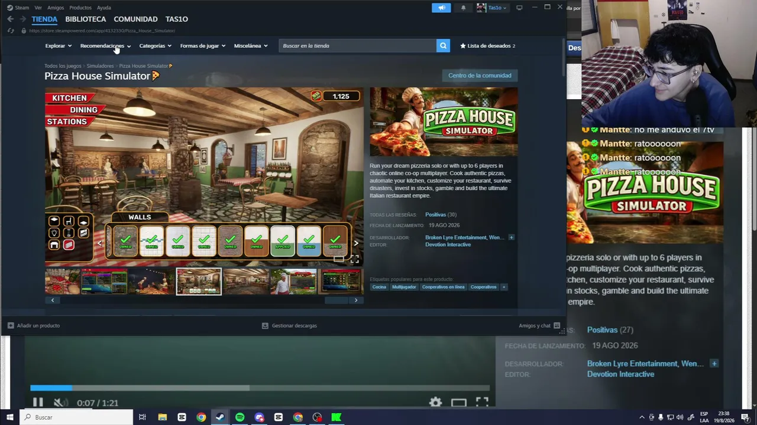The image size is (757, 425).
Task: Open the Amigos menu
Action: pyautogui.click(x=56, y=8)
